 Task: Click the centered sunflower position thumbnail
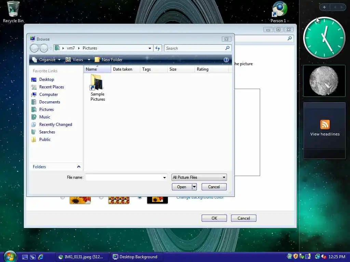coord(157,200)
